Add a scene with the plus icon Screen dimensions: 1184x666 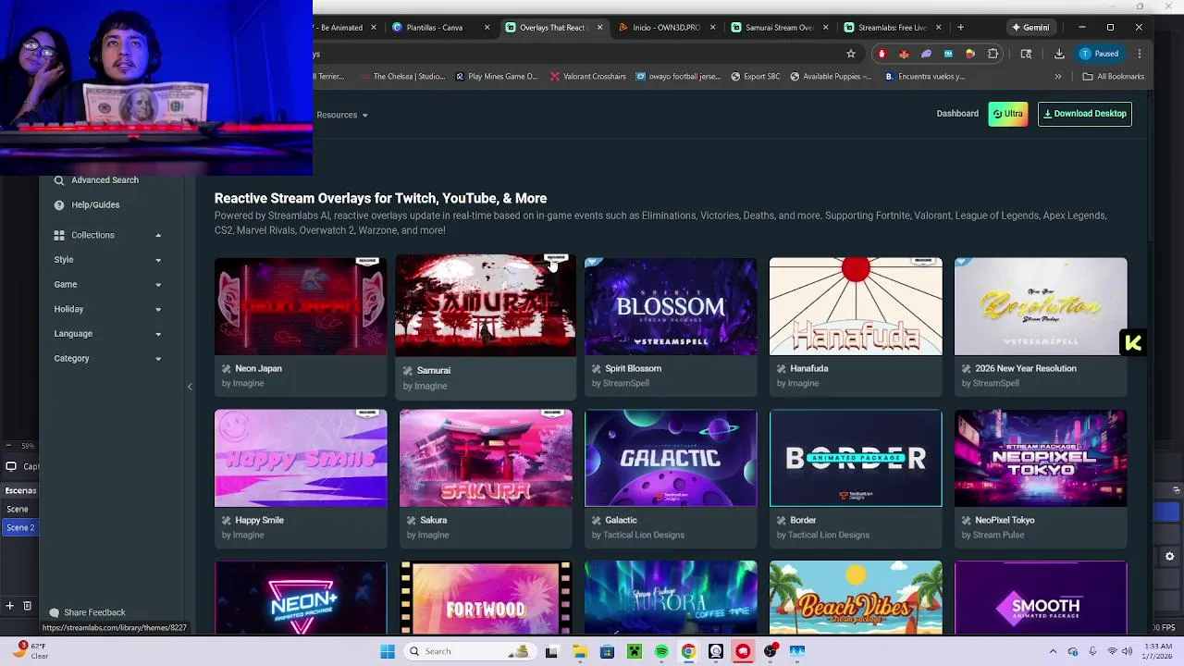(x=9, y=606)
